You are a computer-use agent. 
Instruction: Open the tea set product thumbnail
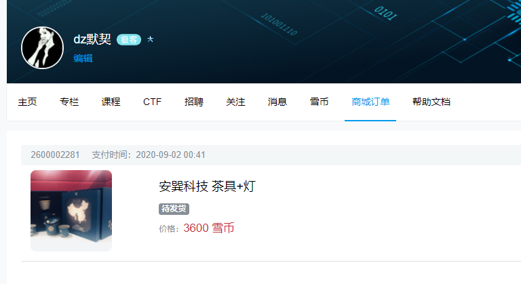coord(71,211)
